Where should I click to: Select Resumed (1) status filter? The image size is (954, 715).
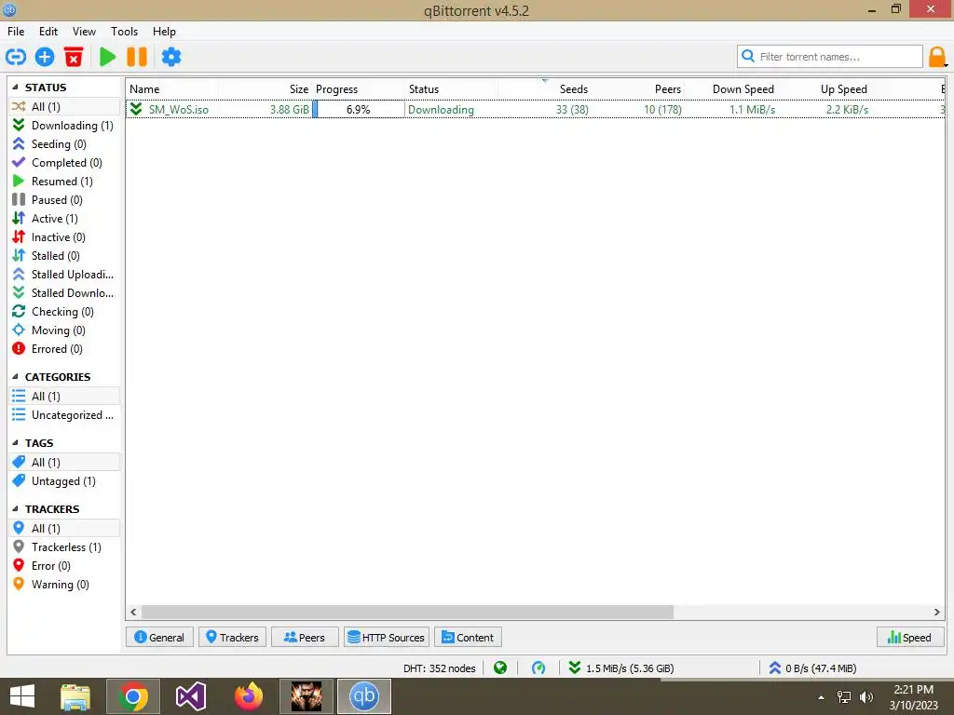click(x=65, y=182)
